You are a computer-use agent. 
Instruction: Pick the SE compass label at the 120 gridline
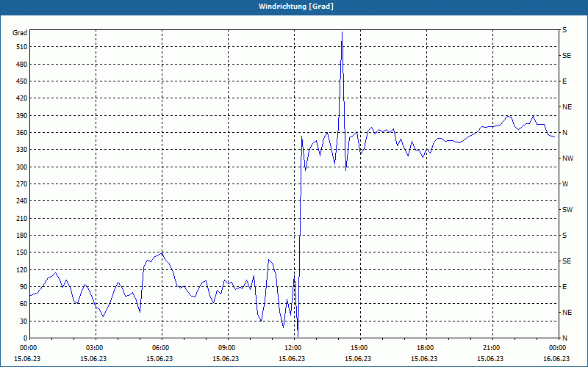567,261
